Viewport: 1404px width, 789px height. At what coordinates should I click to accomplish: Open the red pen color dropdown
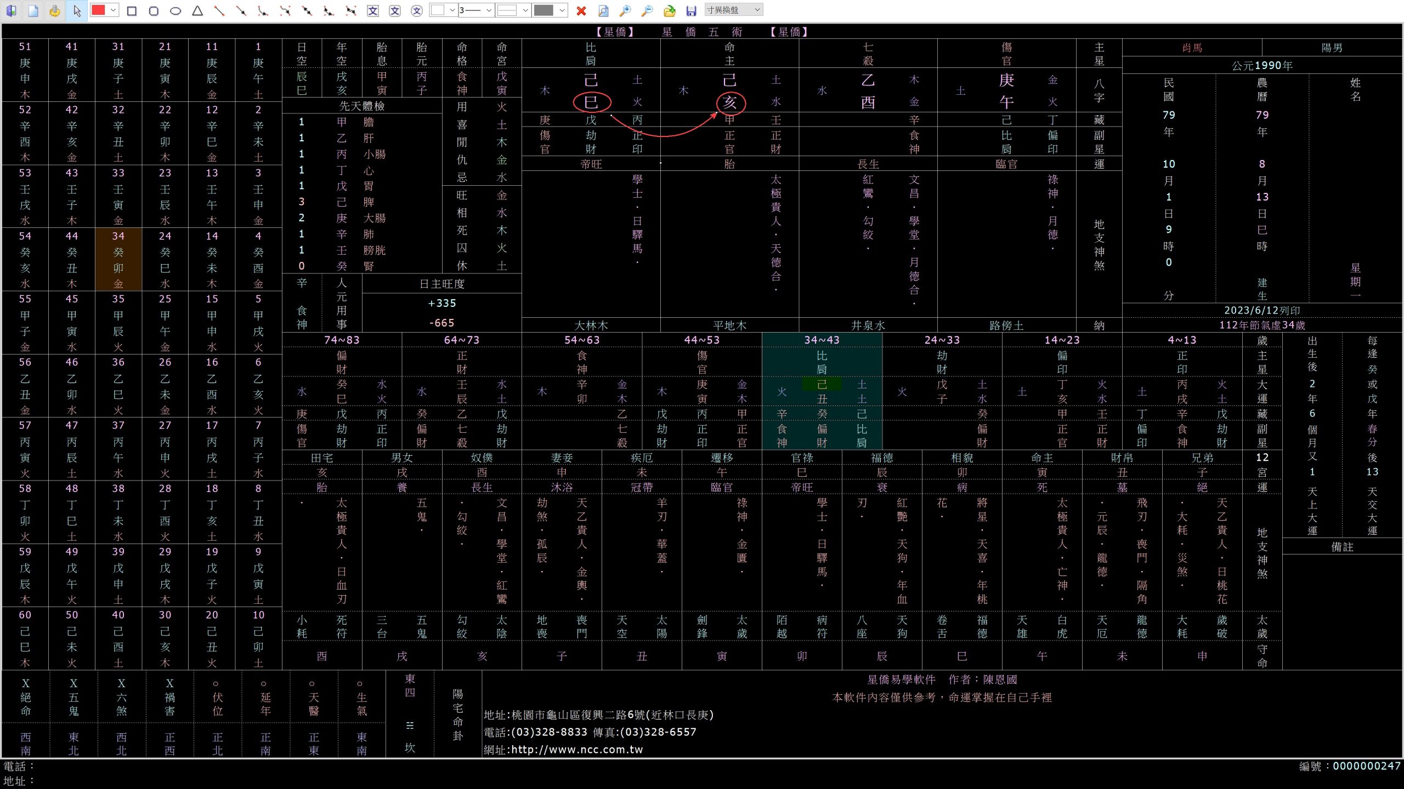click(114, 10)
